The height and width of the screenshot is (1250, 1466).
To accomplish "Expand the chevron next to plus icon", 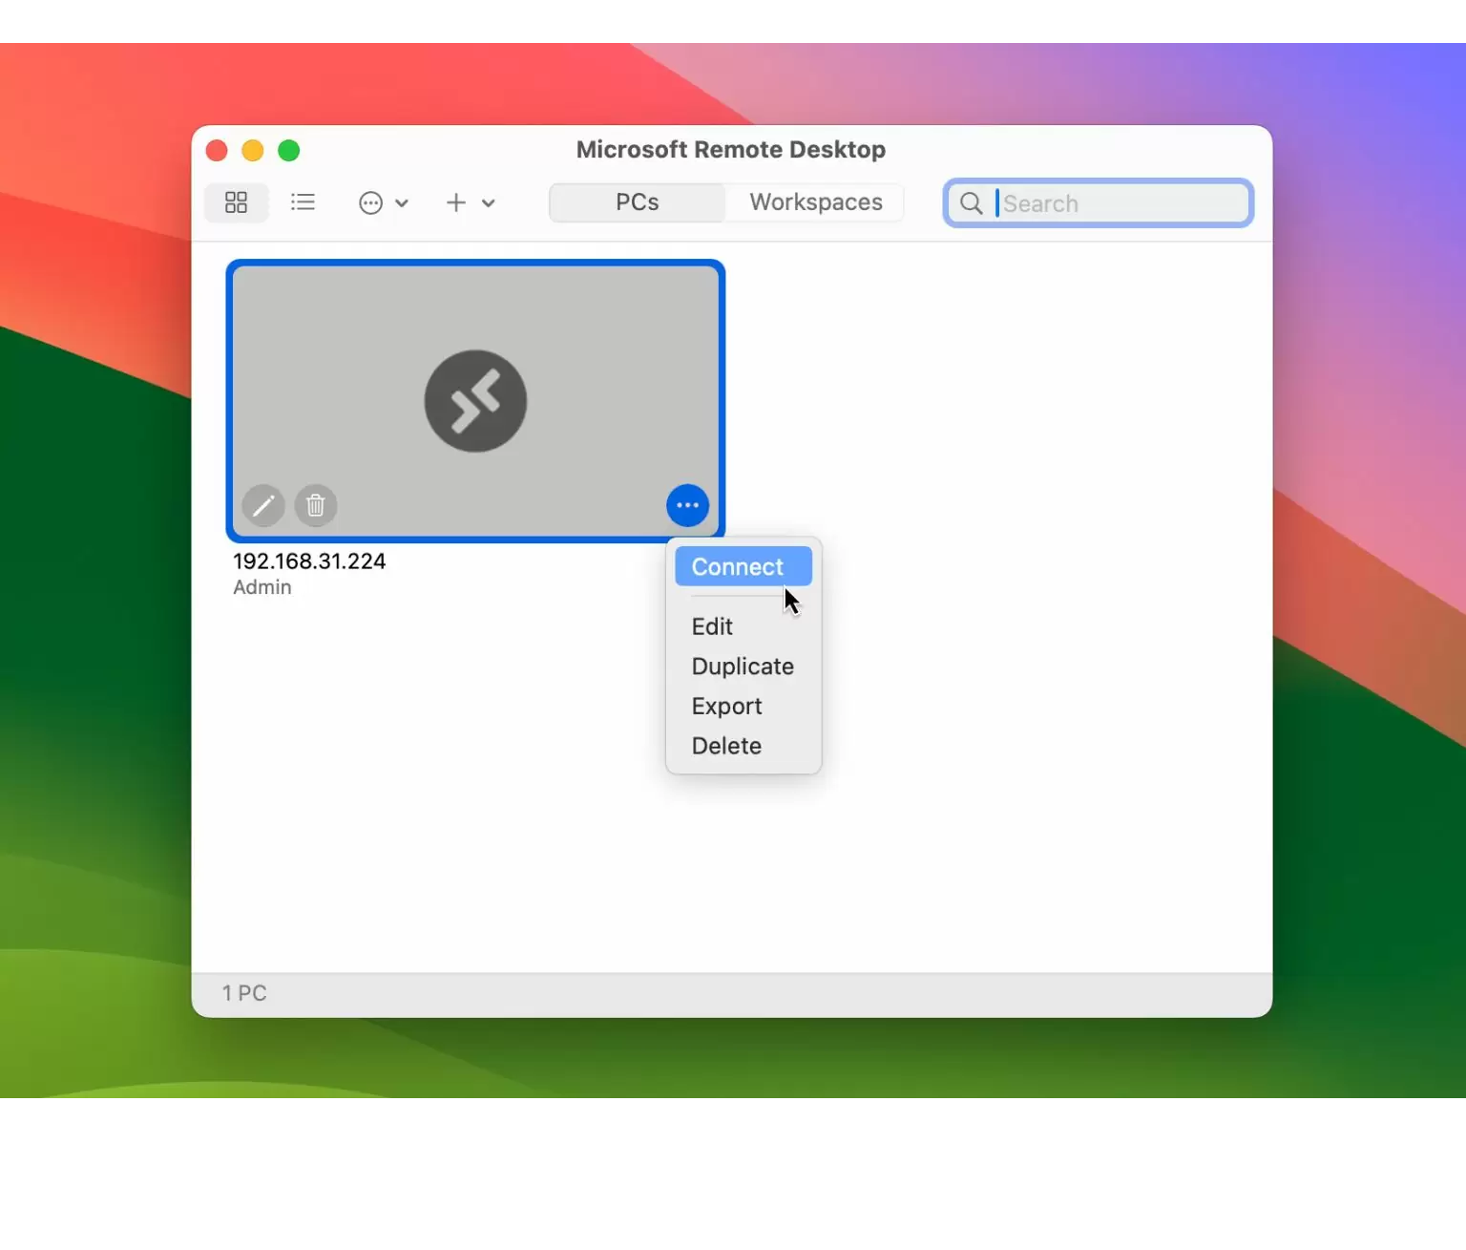I will [x=489, y=203].
